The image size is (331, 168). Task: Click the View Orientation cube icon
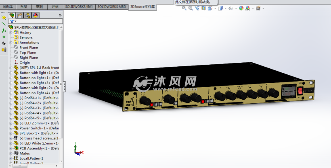[x=210, y=8]
